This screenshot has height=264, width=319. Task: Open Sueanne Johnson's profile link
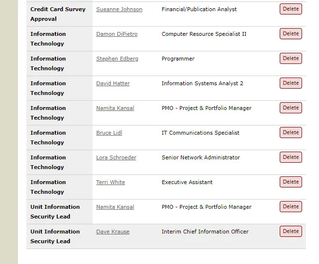[119, 9]
